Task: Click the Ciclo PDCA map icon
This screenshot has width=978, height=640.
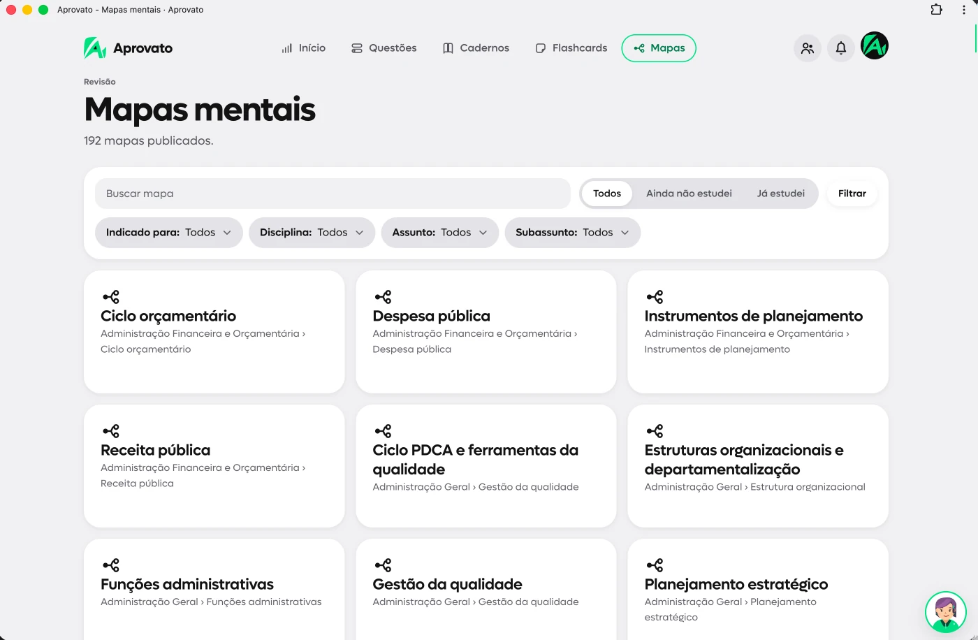Action: pyautogui.click(x=383, y=431)
